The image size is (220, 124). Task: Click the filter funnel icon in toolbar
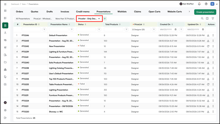click(213, 18)
